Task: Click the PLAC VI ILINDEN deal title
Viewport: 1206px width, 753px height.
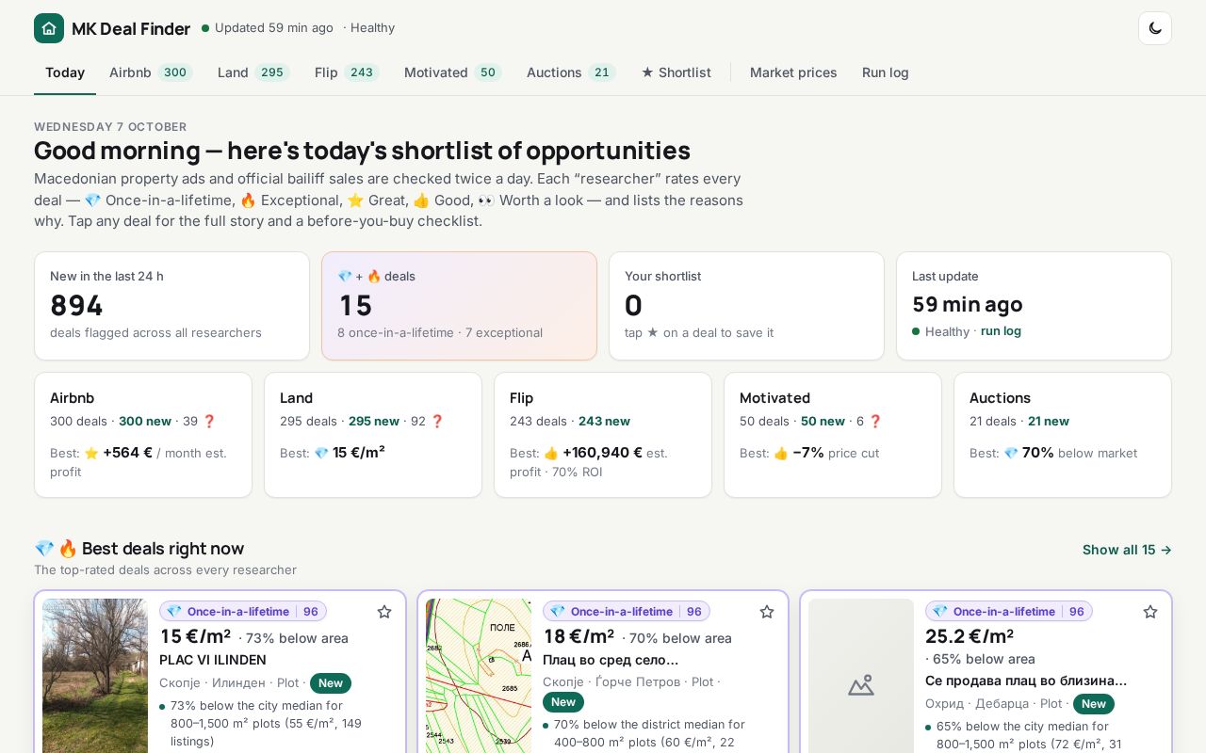Action: pyautogui.click(x=213, y=660)
